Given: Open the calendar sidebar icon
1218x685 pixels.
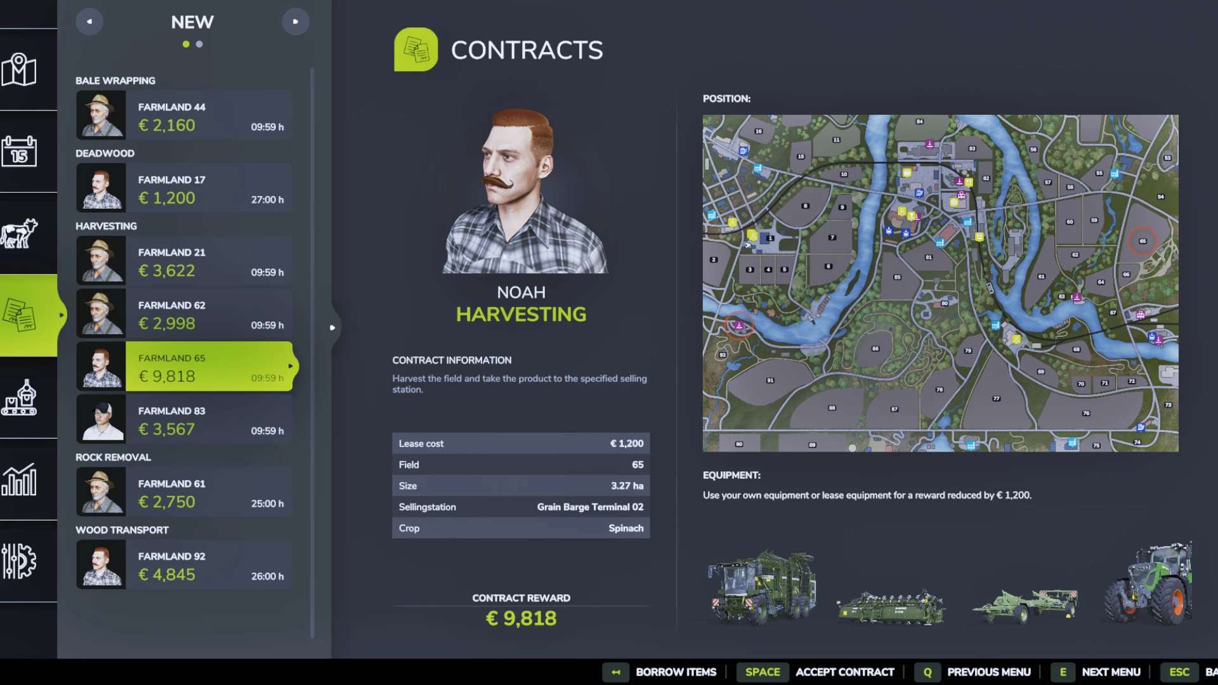Looking at the screenshot, I should pos(19,152).
